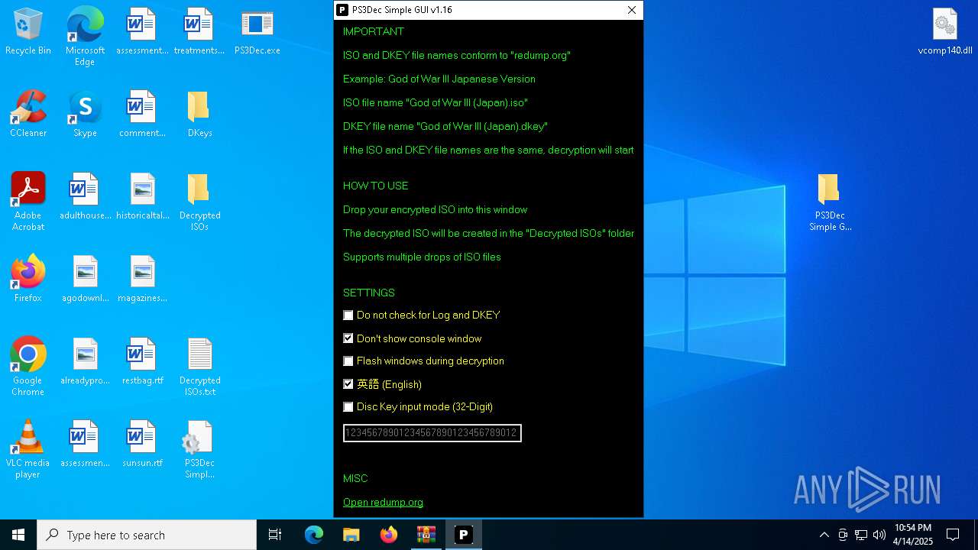
Task: Click the 'SETTINGS' heading text
Action: click(369, 293)
